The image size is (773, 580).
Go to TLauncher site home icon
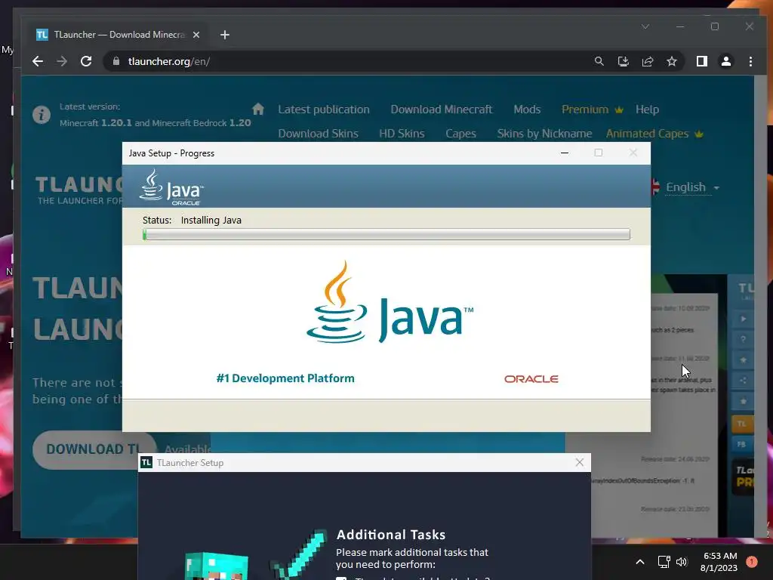point(258,109)
